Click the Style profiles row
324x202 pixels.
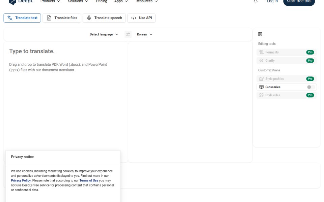pyautogui.click(x=287, y=79)
